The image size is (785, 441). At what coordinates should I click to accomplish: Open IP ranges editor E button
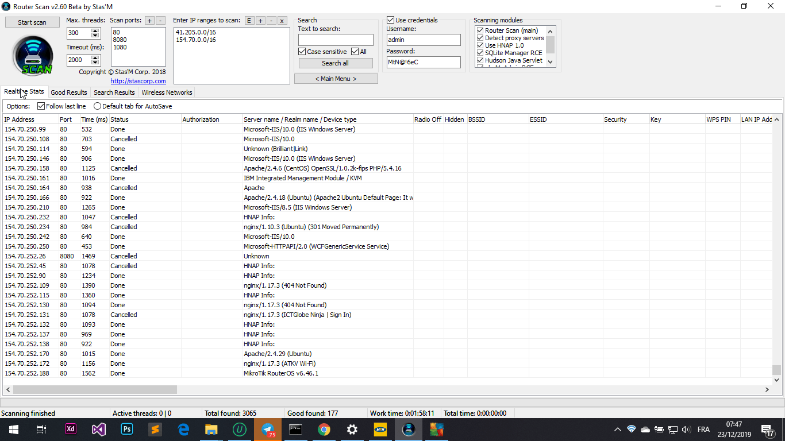[249, 21]
